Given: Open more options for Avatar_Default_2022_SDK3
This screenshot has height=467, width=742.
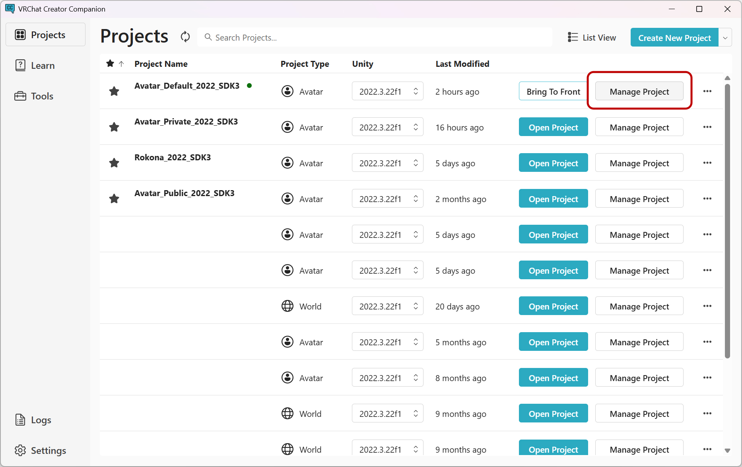Looking at the screenshot, I should pyautogui.click(x=707, y=91).
